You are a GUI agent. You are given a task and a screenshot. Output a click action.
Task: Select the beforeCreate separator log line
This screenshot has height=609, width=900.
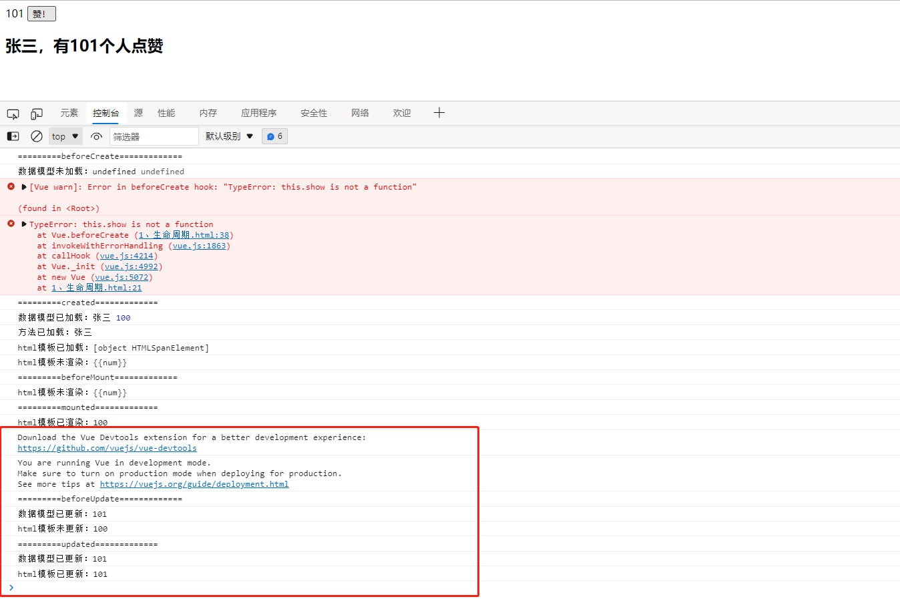(x=100, y=156)
